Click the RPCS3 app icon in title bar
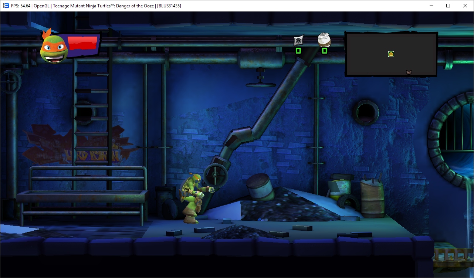 tap(6, 6)
